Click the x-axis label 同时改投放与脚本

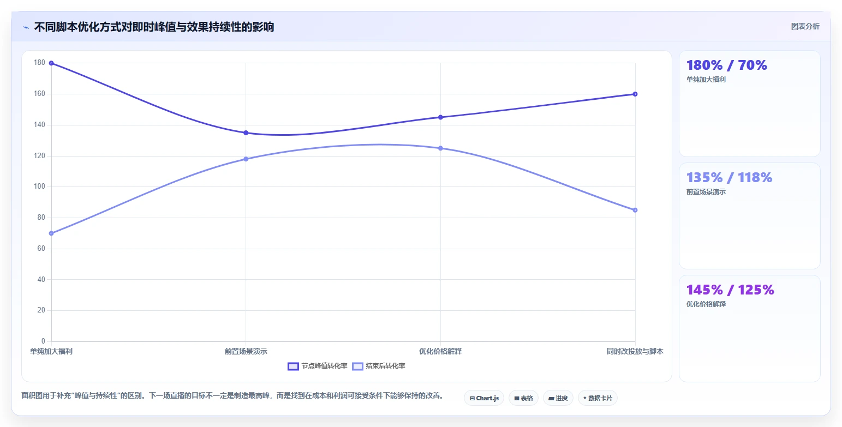click(x=635, y=351)
